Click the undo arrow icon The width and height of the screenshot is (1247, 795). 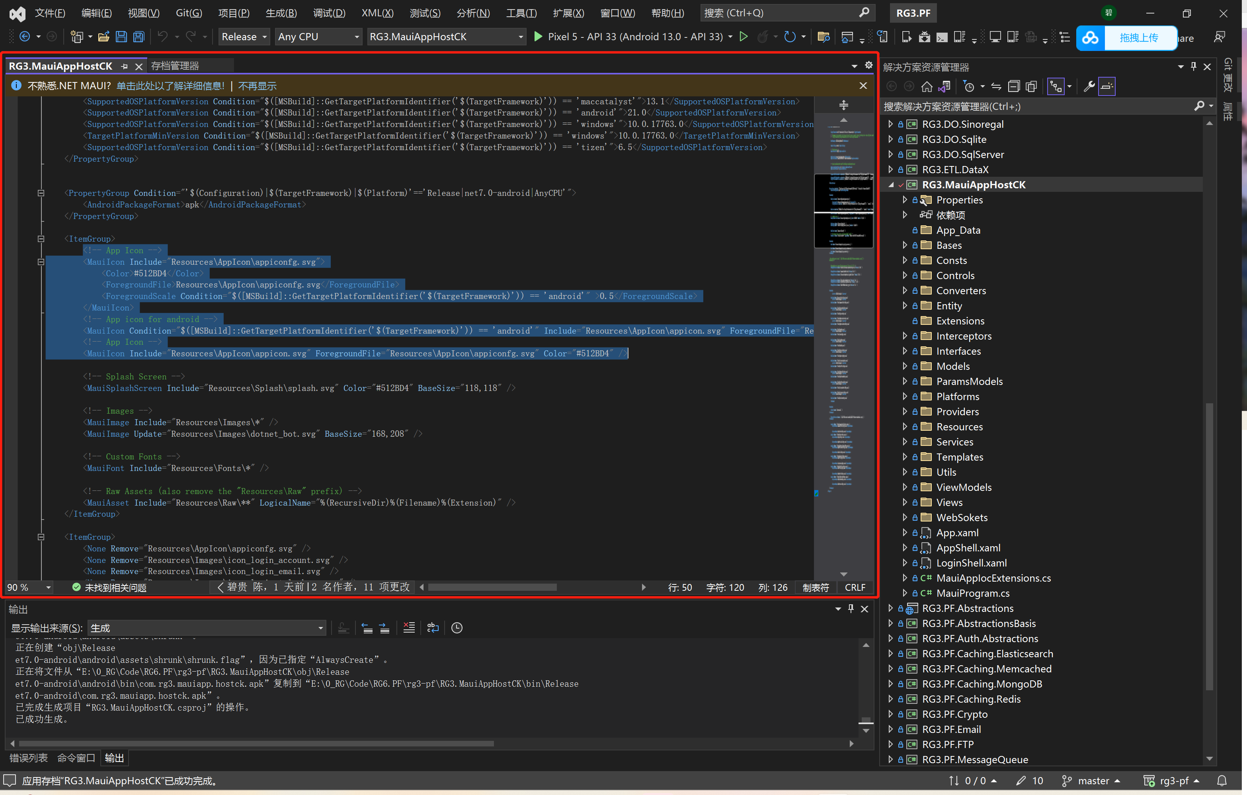163,36
